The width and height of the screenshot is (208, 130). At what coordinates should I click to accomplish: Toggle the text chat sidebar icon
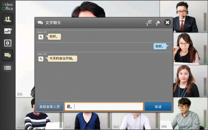(8, 55)
